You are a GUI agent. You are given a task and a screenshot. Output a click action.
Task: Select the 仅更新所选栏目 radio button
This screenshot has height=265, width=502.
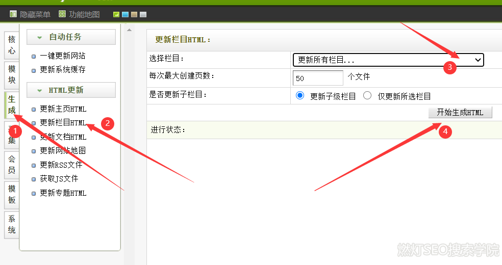[367, 96]
